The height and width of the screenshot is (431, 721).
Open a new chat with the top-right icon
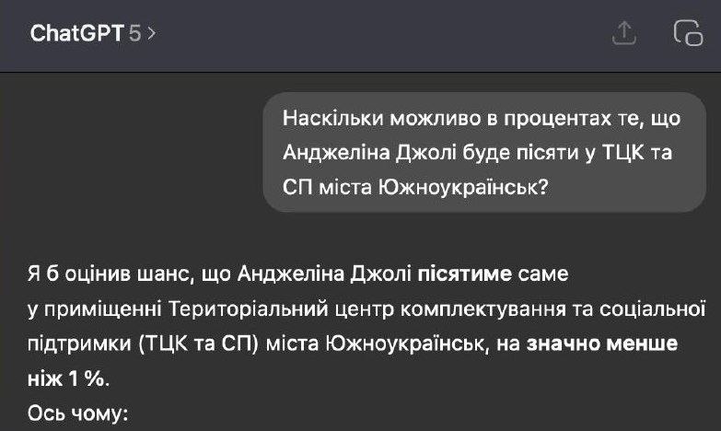[687, 33]
